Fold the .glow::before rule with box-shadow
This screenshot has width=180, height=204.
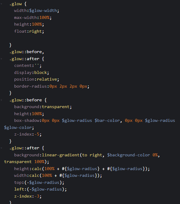[x=1, y=100]
